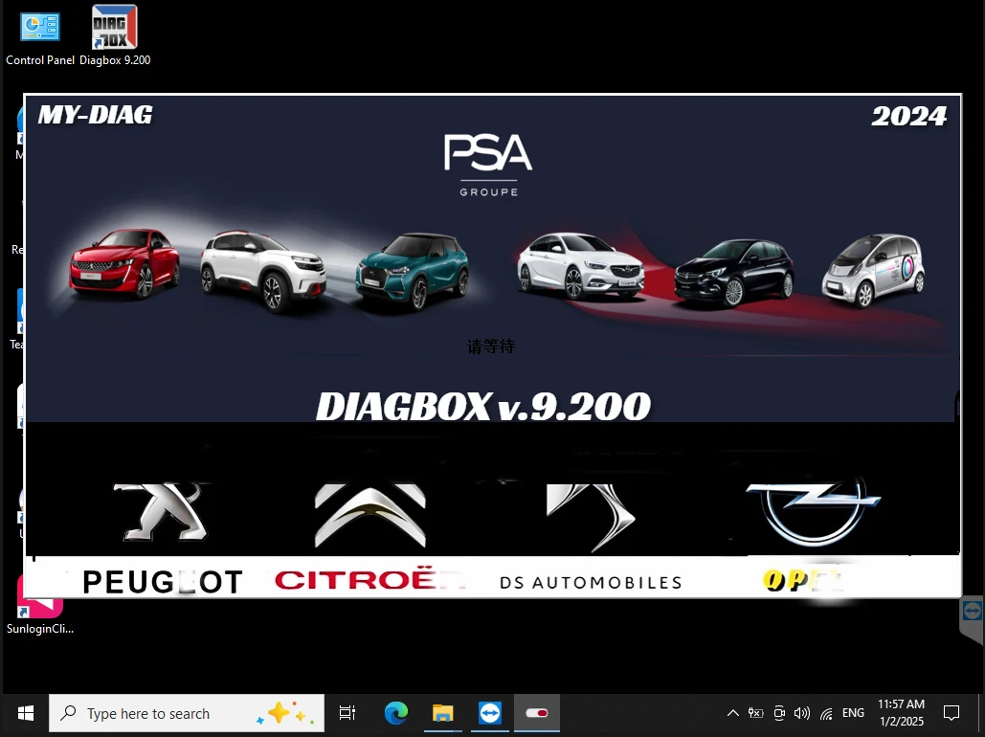Open File Explorer from the taskbar
This screenshot has width=985, height=737.
443,713
